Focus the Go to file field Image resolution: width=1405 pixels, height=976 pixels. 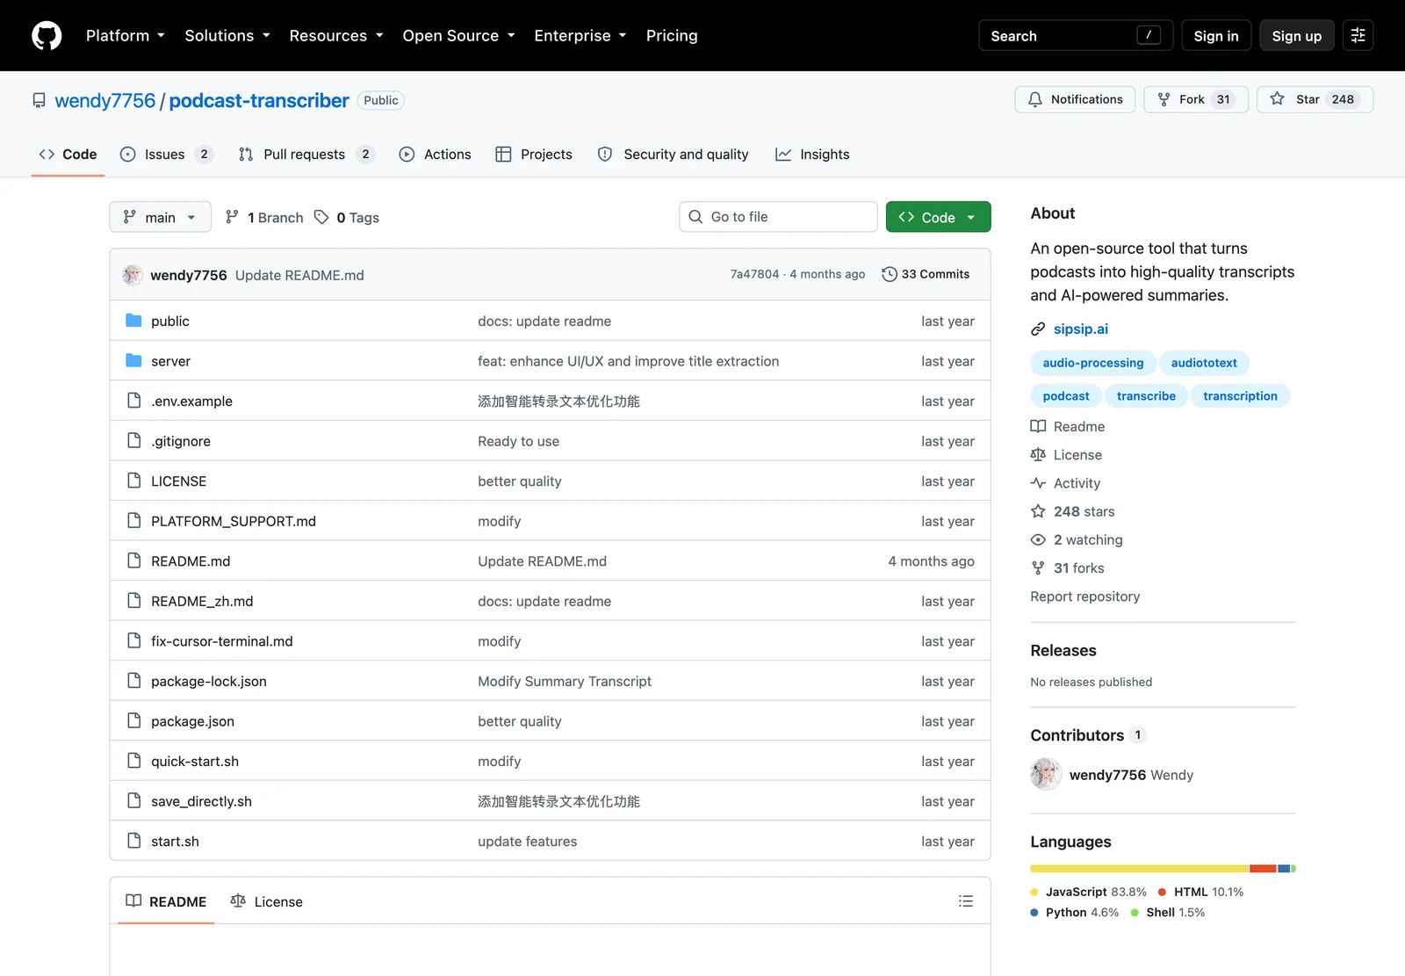click(x=778, y=217)
